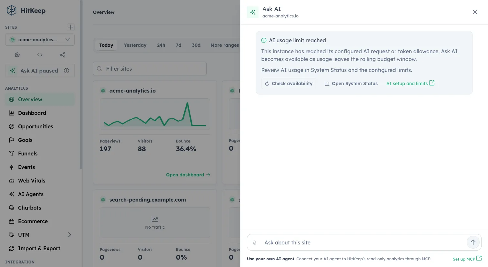
Task: Open the Set up MCP link
Action: click(x=467, y=259)
